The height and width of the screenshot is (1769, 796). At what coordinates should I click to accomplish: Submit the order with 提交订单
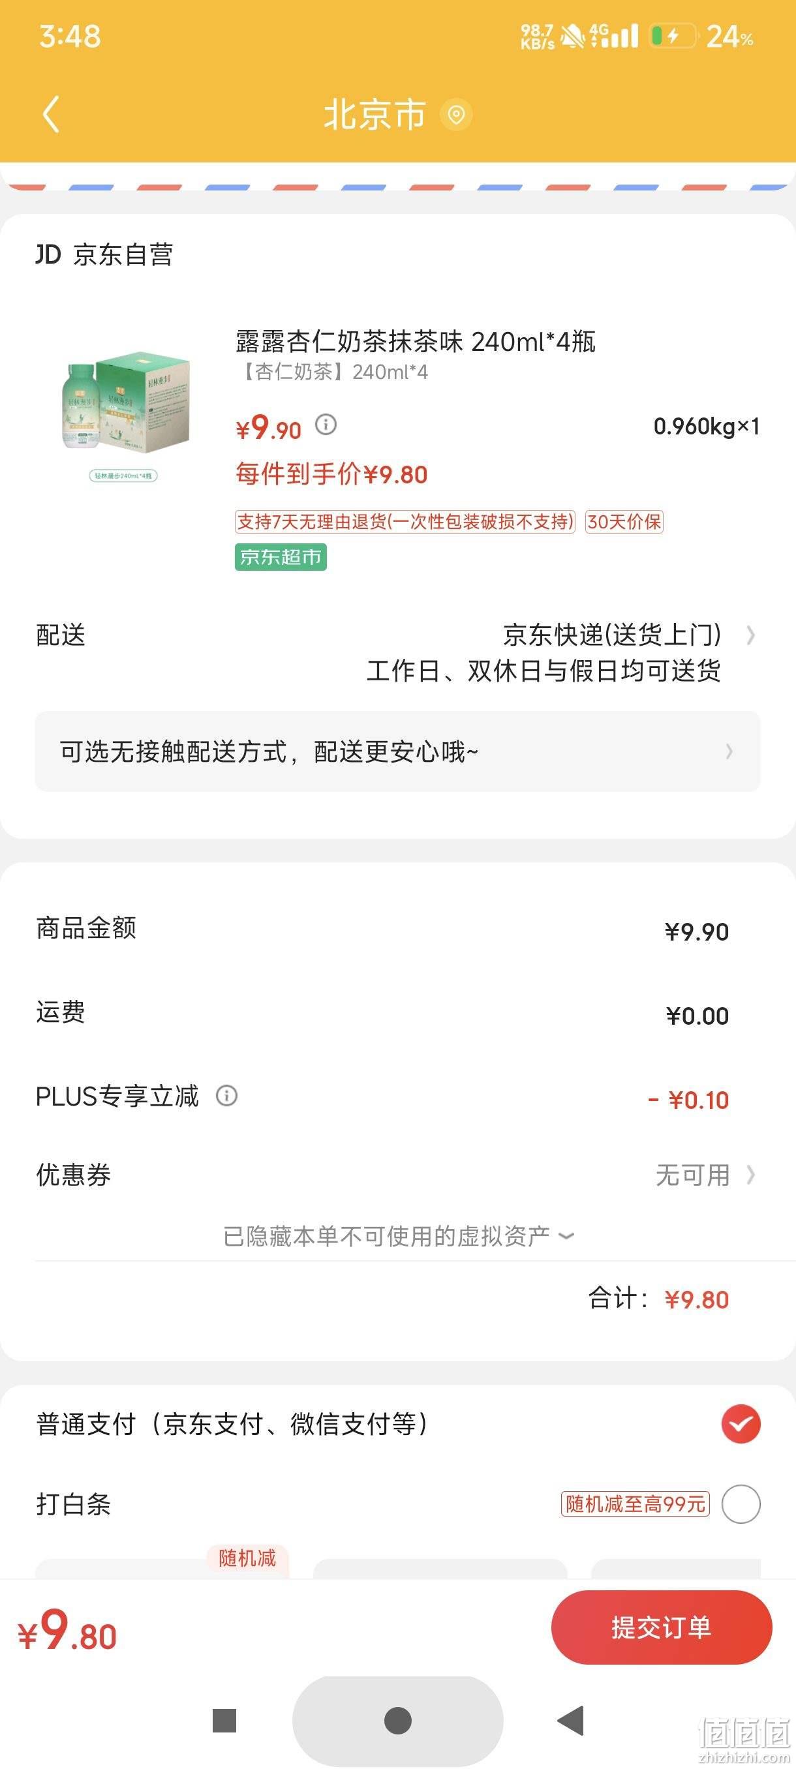[662, 1627]
